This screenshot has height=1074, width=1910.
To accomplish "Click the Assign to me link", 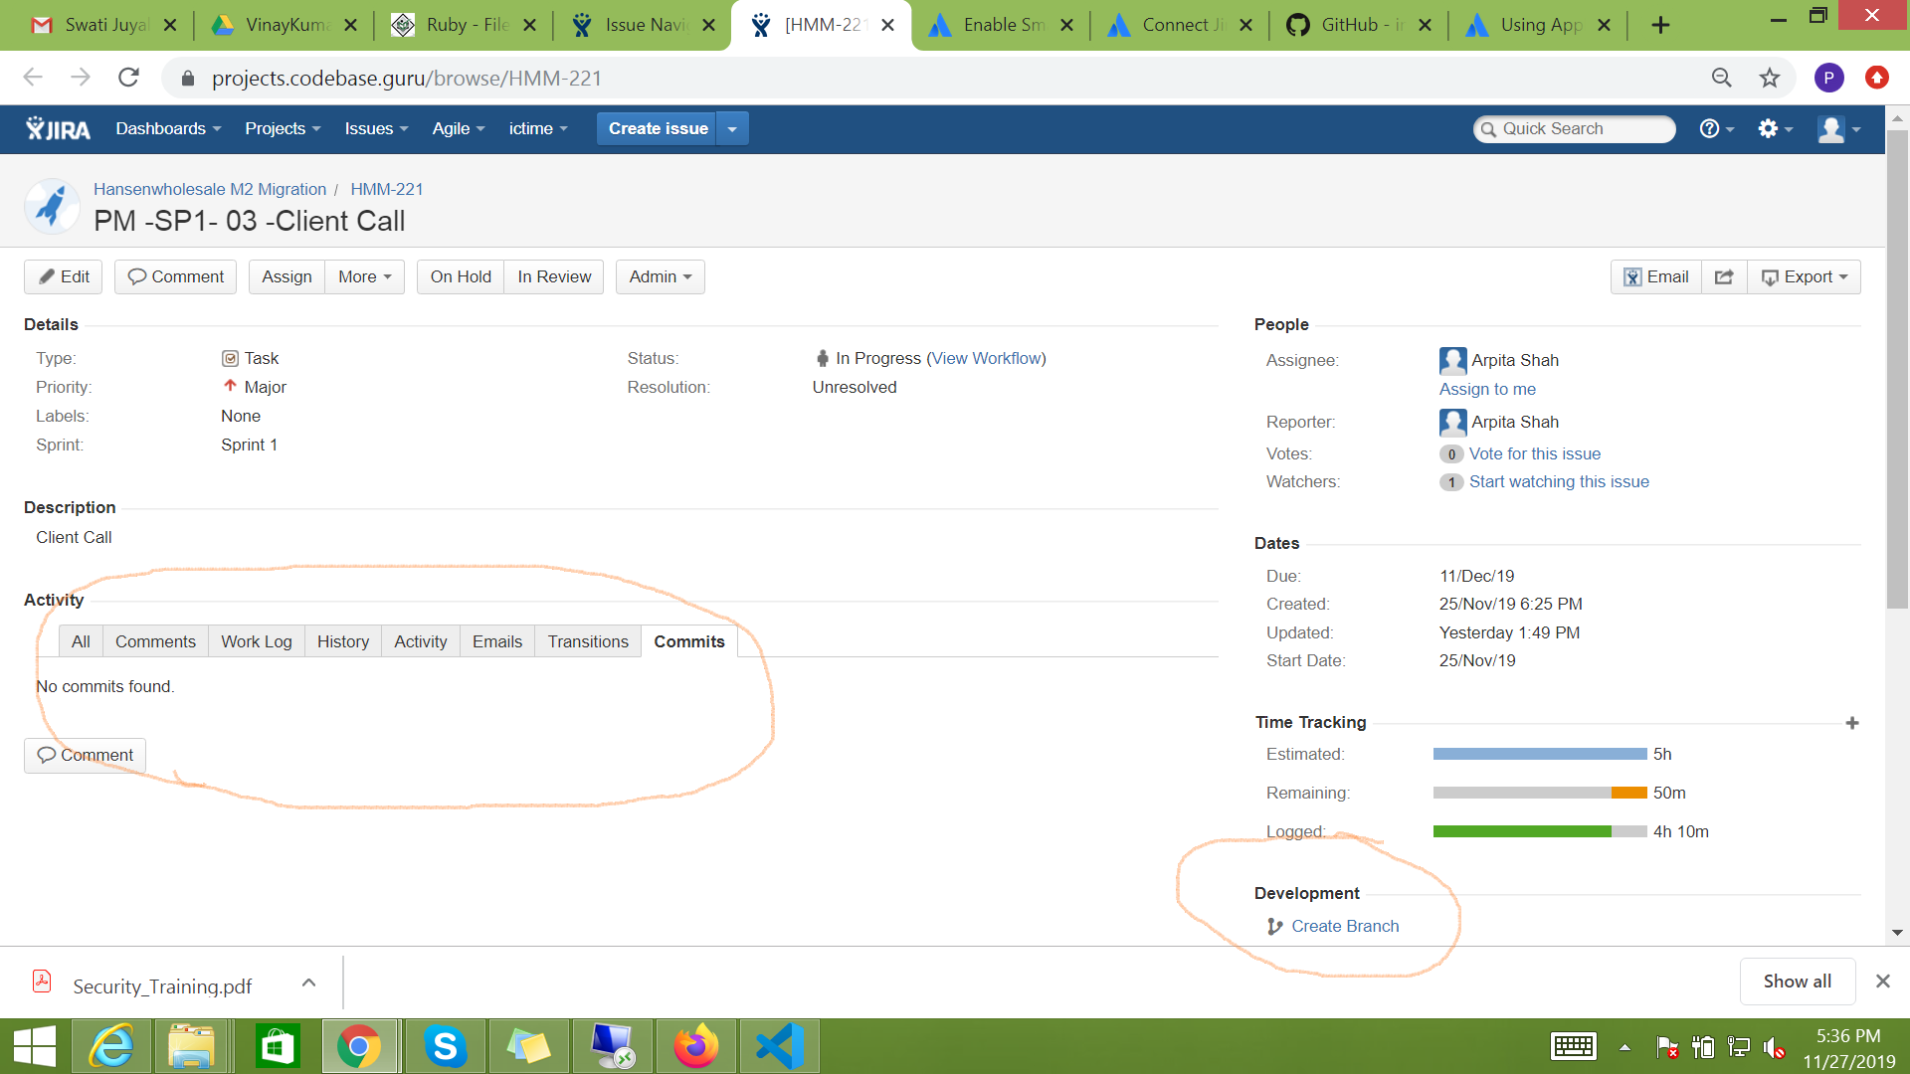I will tap(1487, 389).
